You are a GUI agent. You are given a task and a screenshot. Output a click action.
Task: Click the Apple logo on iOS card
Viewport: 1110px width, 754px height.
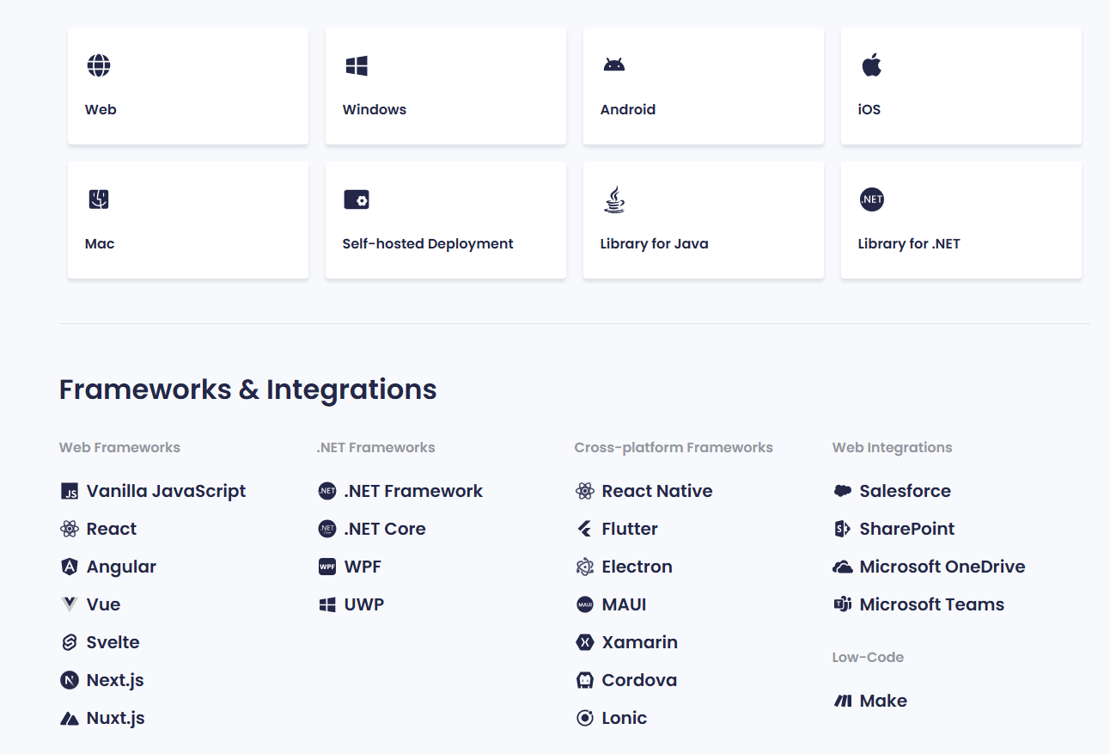click(x=872, y=64)
